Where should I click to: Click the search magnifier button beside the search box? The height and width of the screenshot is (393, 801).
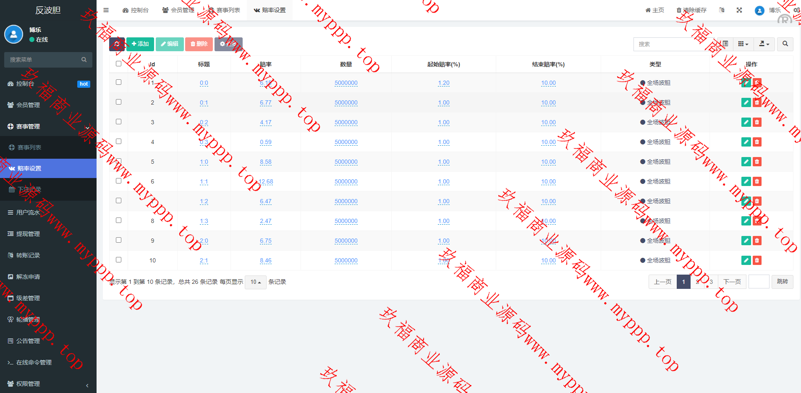[785, 44]
